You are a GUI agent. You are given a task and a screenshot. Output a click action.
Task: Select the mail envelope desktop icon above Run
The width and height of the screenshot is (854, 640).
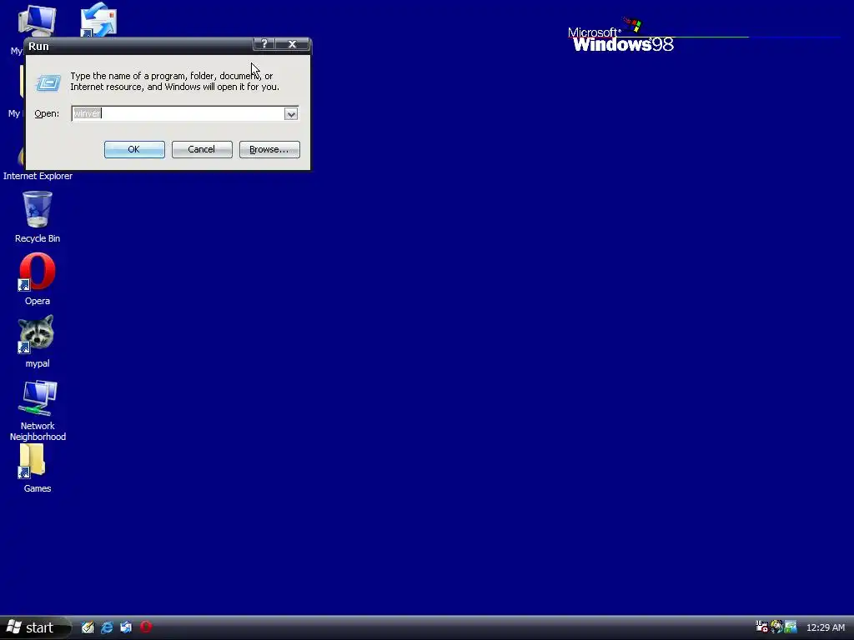coord(98,20)
